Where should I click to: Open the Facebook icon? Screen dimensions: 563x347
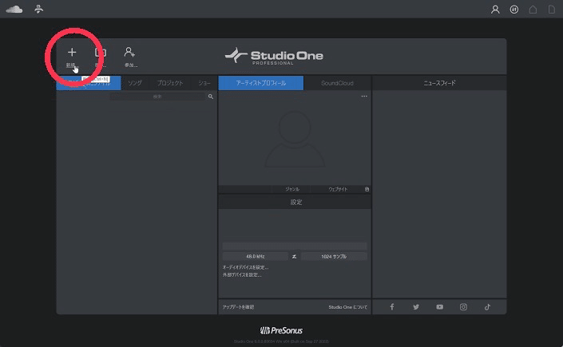tap(392, 307)
